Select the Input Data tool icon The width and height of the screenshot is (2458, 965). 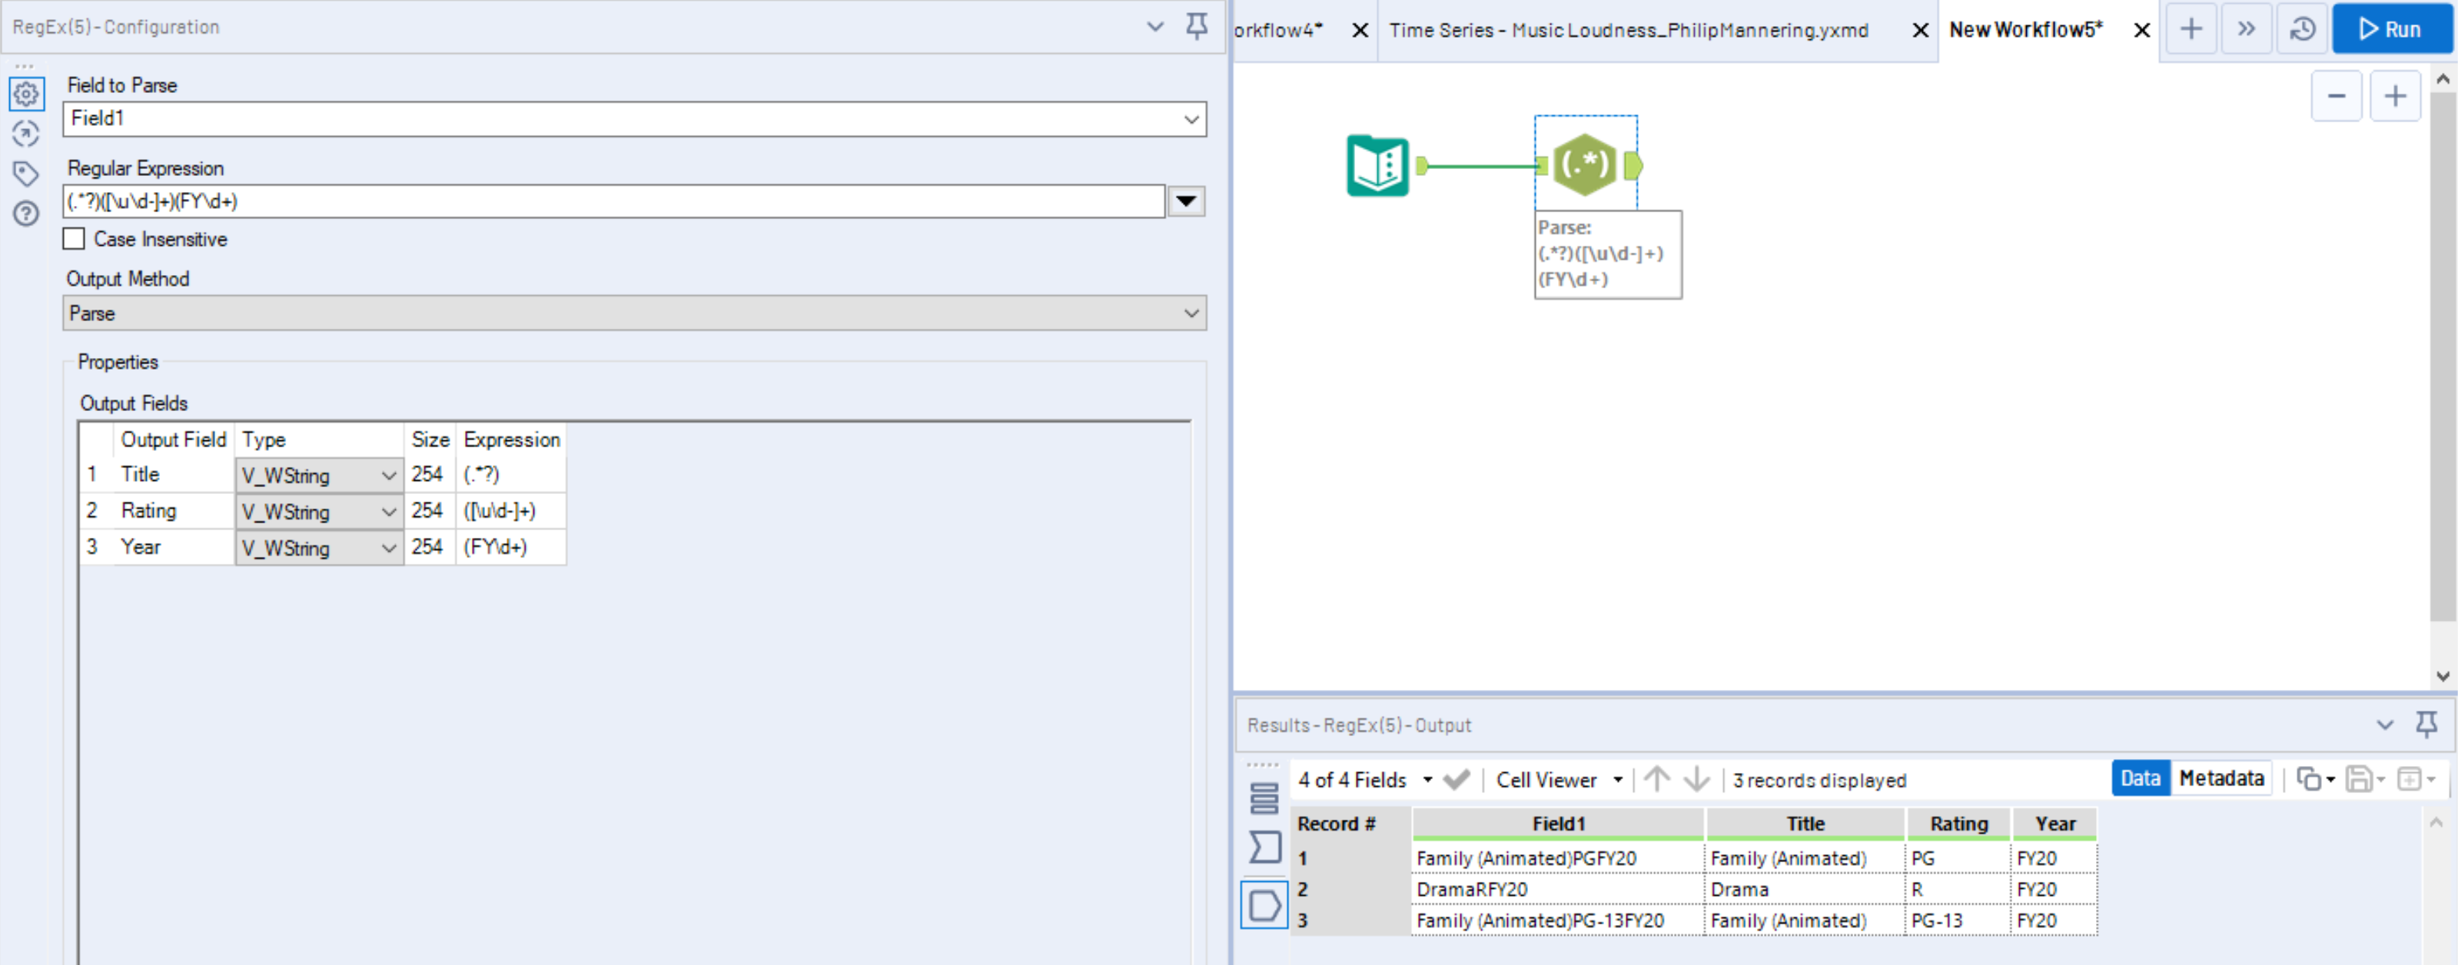1377,165
